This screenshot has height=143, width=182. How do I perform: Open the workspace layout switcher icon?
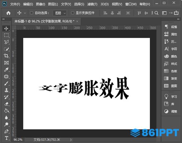coord(164,13)
